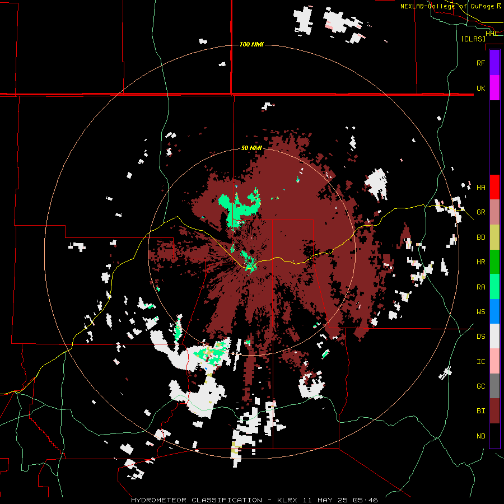The width and height of the screenshot is (504, 504).
Task: Click the light pink IC legend swatch
Action: click(x=494, y=361)
